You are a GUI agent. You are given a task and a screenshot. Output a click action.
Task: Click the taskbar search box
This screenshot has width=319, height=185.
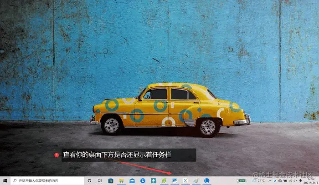pyautogui.click(x=47, y=180)
